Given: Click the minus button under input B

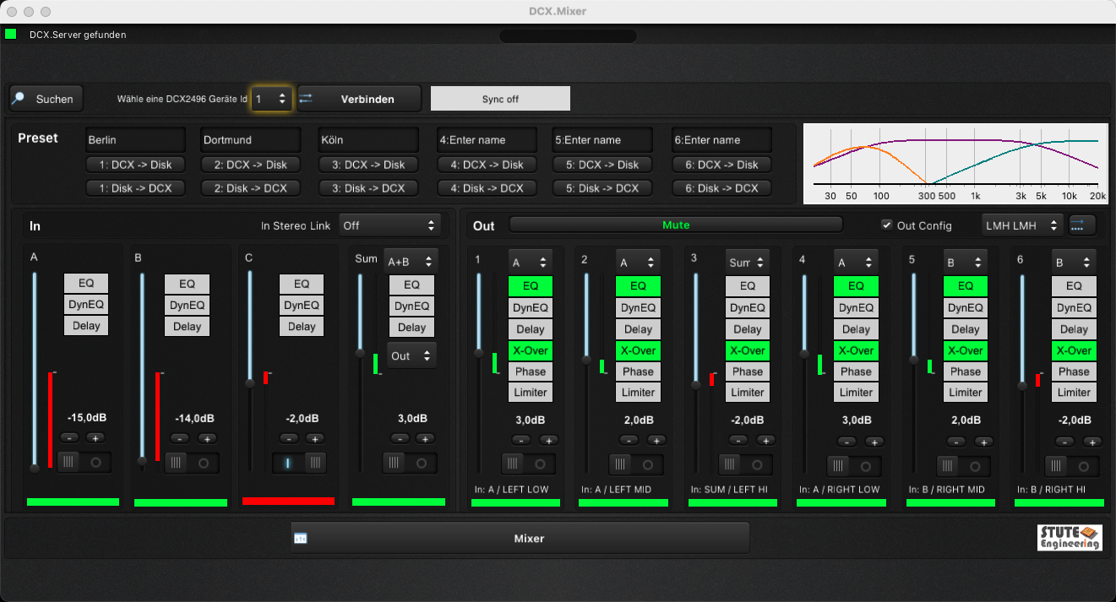Looking at the screenshot, I should point(178,438).
